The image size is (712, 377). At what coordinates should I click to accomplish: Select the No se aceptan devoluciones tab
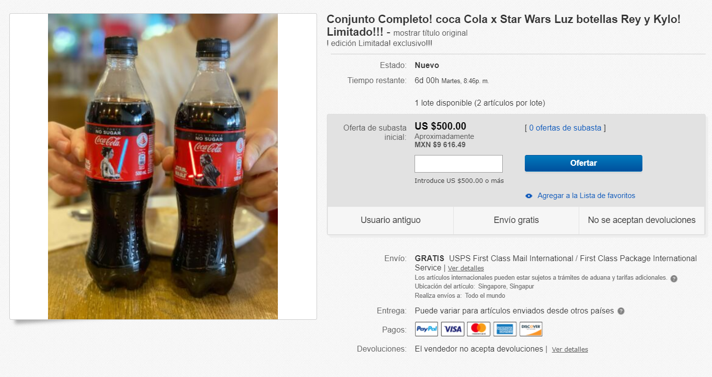[641, 220]
